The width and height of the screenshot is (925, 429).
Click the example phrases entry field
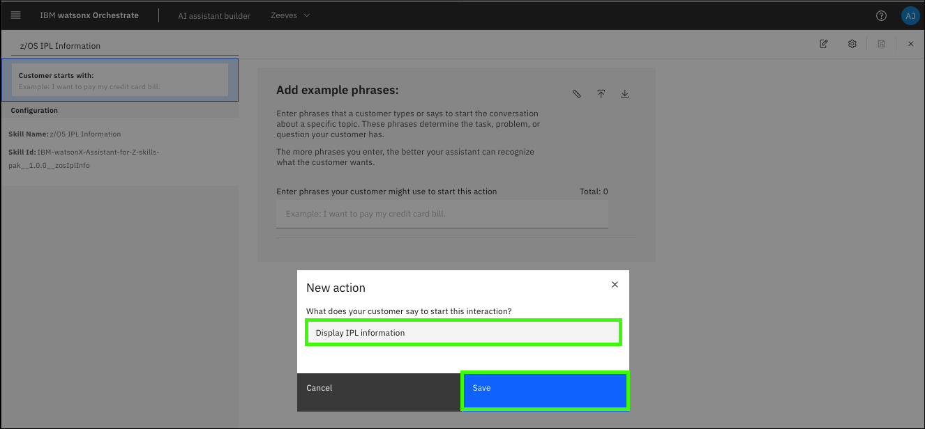tap(442, 214)
